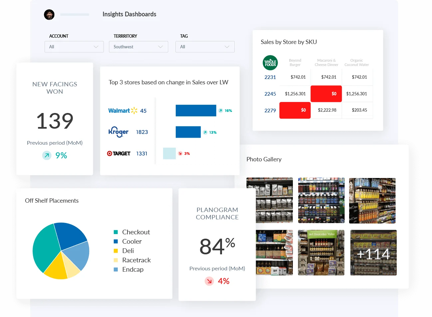Click the Kroger sales change bar
This screenshot has width=432, height=317.
pos(188,132)
